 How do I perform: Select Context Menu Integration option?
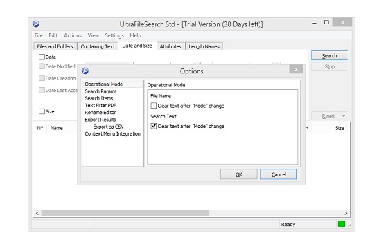[x=113, y=133]
